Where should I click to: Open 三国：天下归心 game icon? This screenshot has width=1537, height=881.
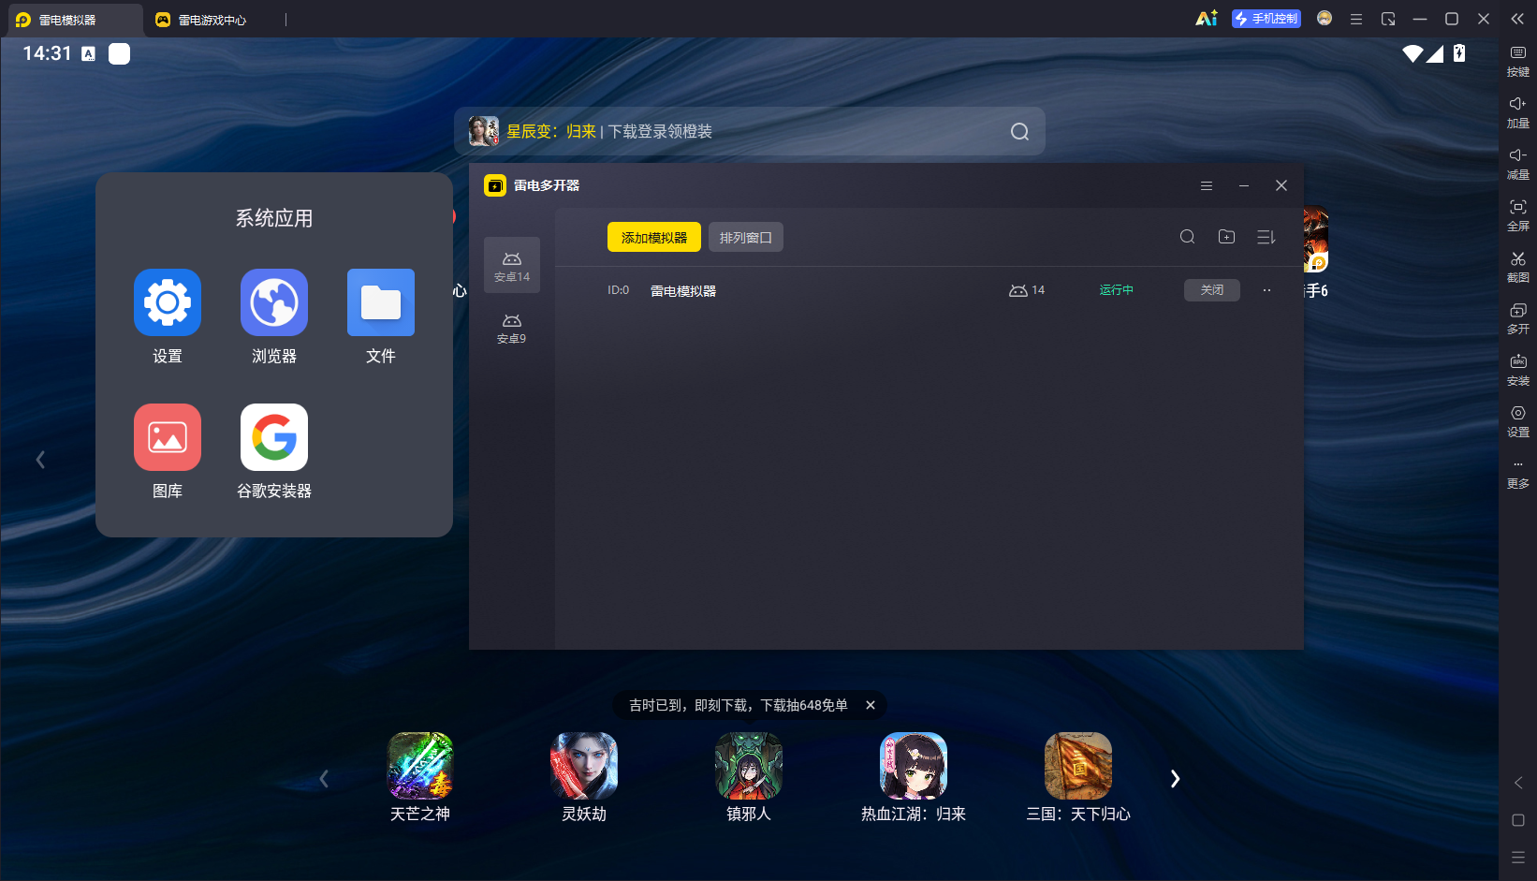(1078, 766)
